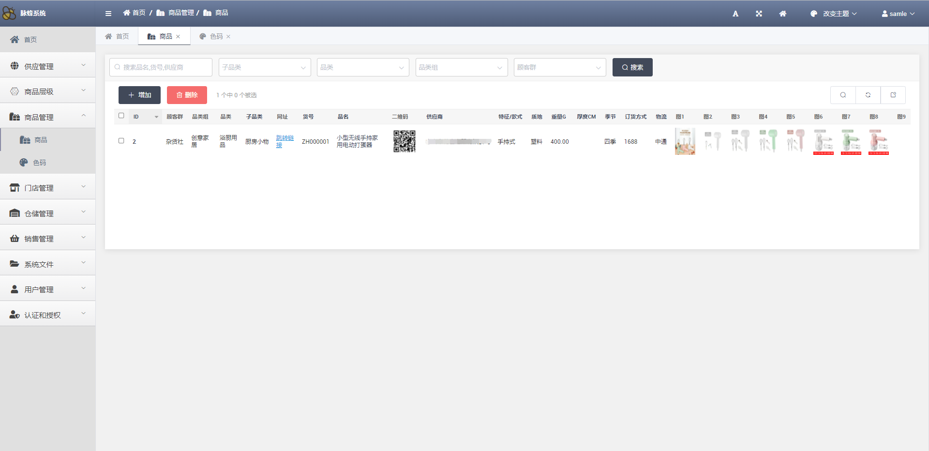Click the 增加 add button

(x=139, y=95)
